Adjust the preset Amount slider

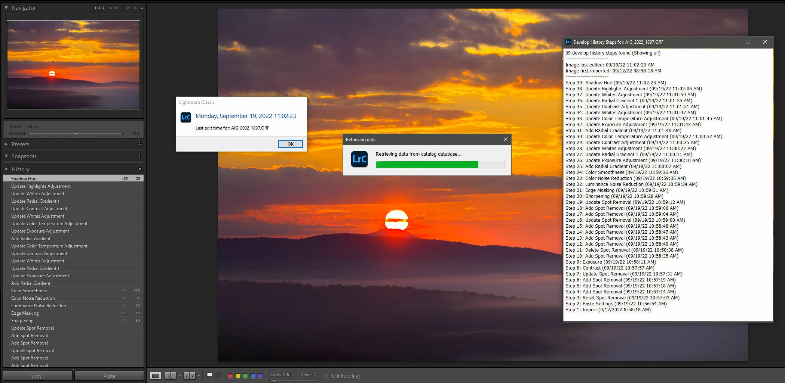click(x=76, y=133)
